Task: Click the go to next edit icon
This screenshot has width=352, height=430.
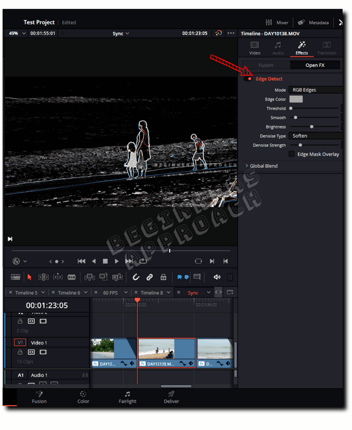Action: 212,262
